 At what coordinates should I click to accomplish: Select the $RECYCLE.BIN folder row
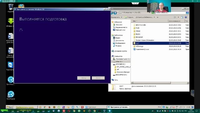[x=161, y=25]
